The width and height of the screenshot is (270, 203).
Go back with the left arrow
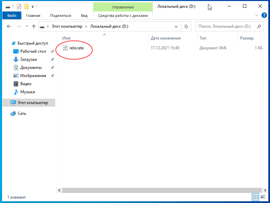(x=9, y=26)
